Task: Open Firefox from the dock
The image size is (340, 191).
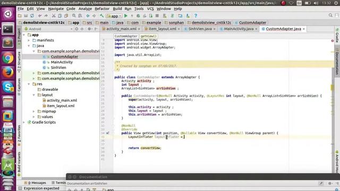Action: 8,73
